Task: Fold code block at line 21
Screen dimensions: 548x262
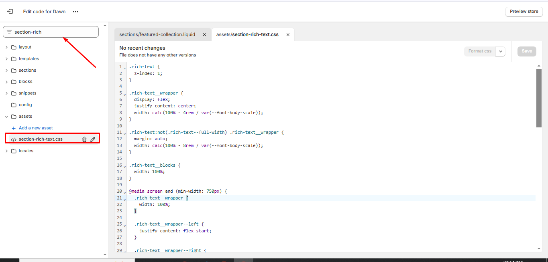Action: [125, 199]
